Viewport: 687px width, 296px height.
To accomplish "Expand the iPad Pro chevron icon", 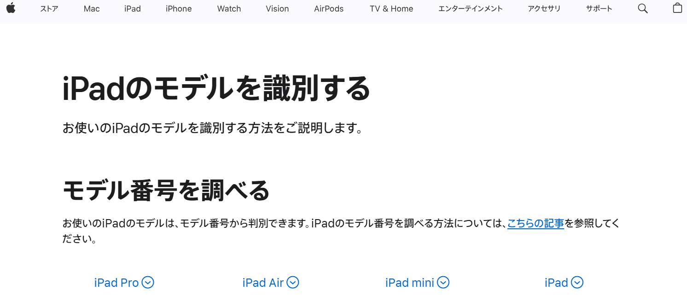I will point(148,282).
